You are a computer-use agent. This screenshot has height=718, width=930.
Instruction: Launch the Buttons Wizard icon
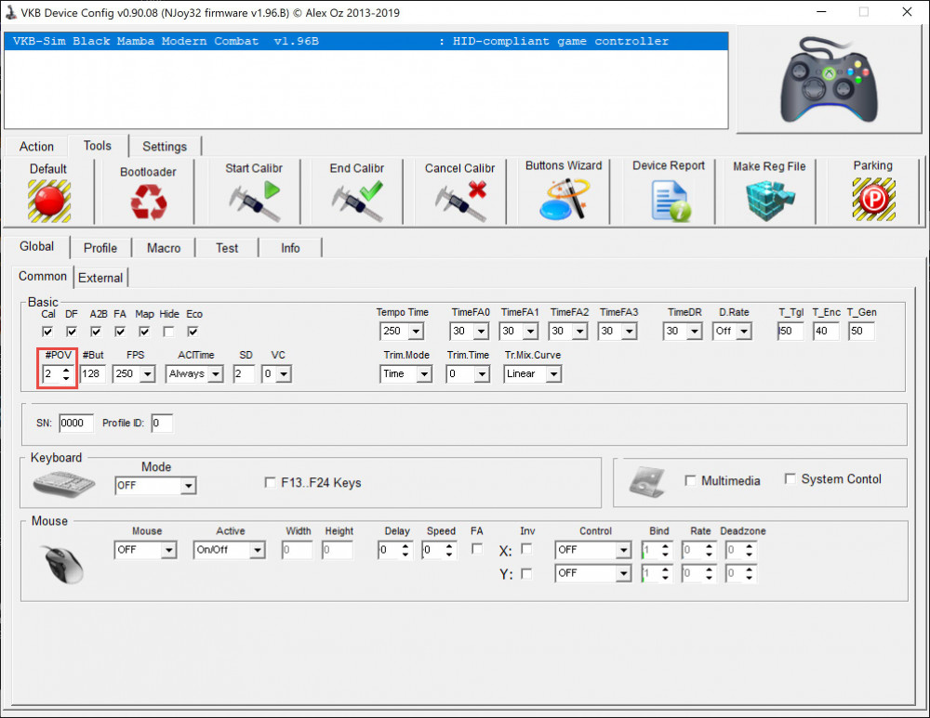pos(564,200)
